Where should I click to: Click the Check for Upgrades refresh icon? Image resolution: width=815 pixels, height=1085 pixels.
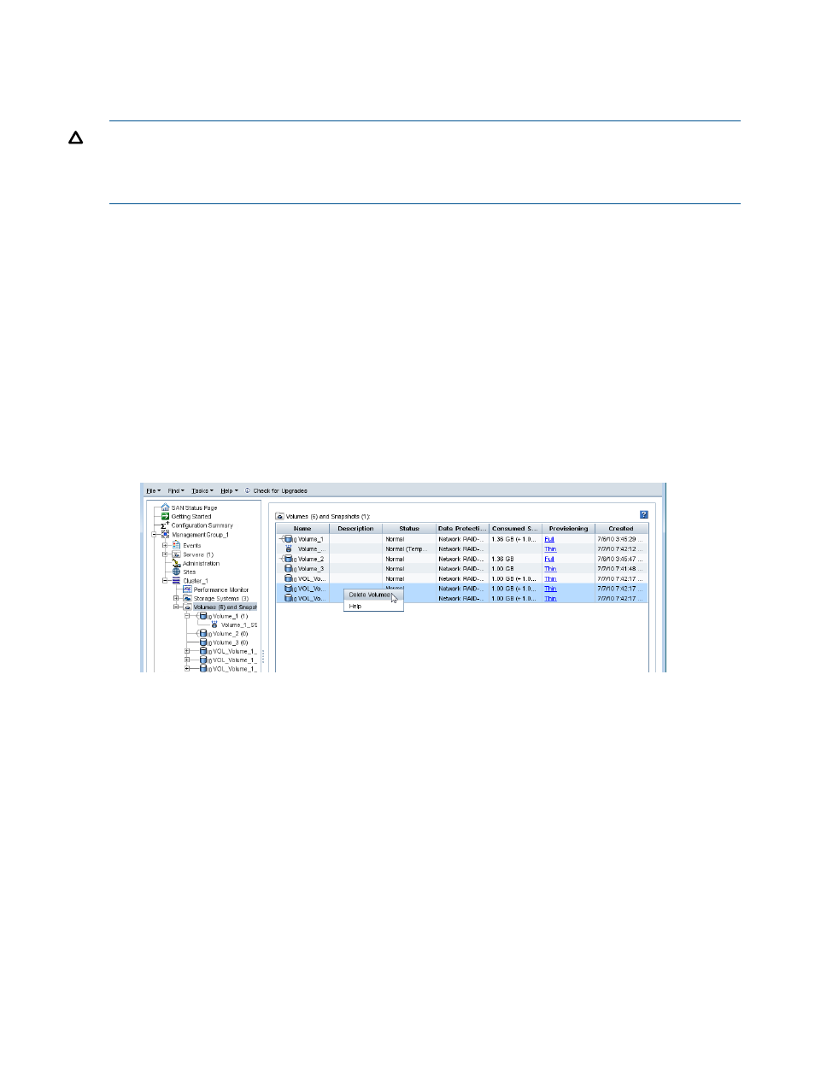[x=248, y=491]
